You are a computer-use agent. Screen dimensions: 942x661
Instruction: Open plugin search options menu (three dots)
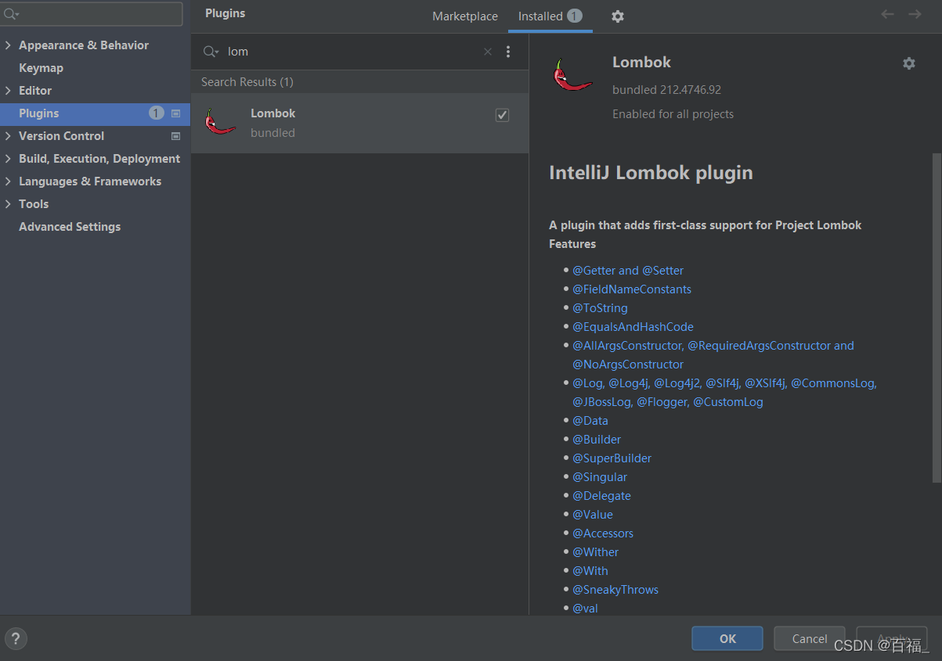[508, 52]
